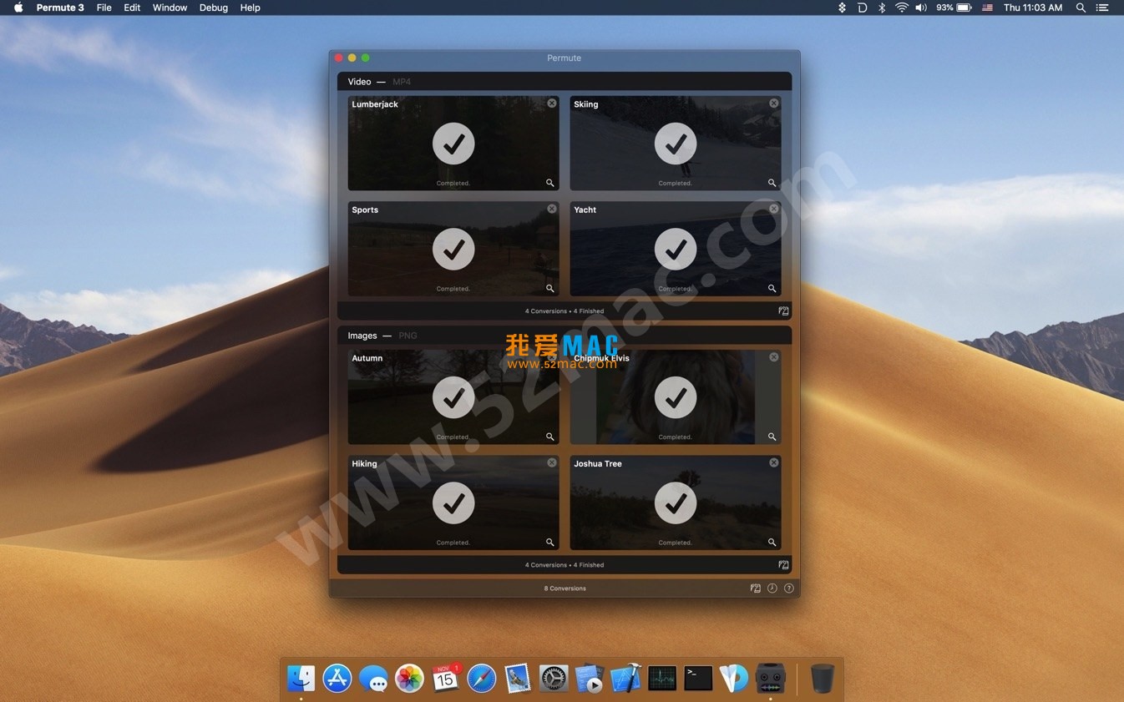Image resolution: width=1124 pixels, height=702 pixels.
Task: Launch Finder from the Dock
Action: point(301,678)
